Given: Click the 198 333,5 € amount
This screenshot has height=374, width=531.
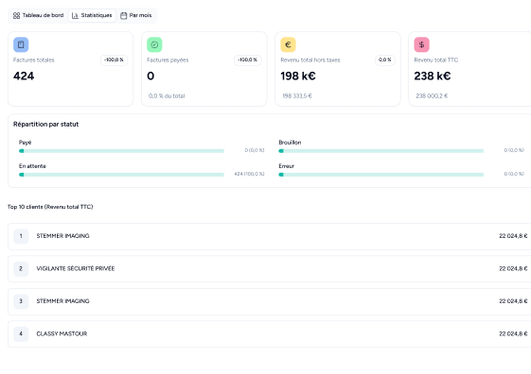Looking at the screenshot, I should pyautogui.click(x=297, y=96).
